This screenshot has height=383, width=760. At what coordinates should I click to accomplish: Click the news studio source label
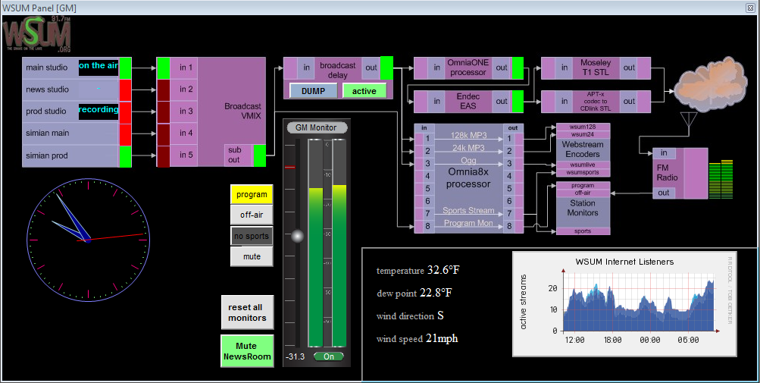48,89
